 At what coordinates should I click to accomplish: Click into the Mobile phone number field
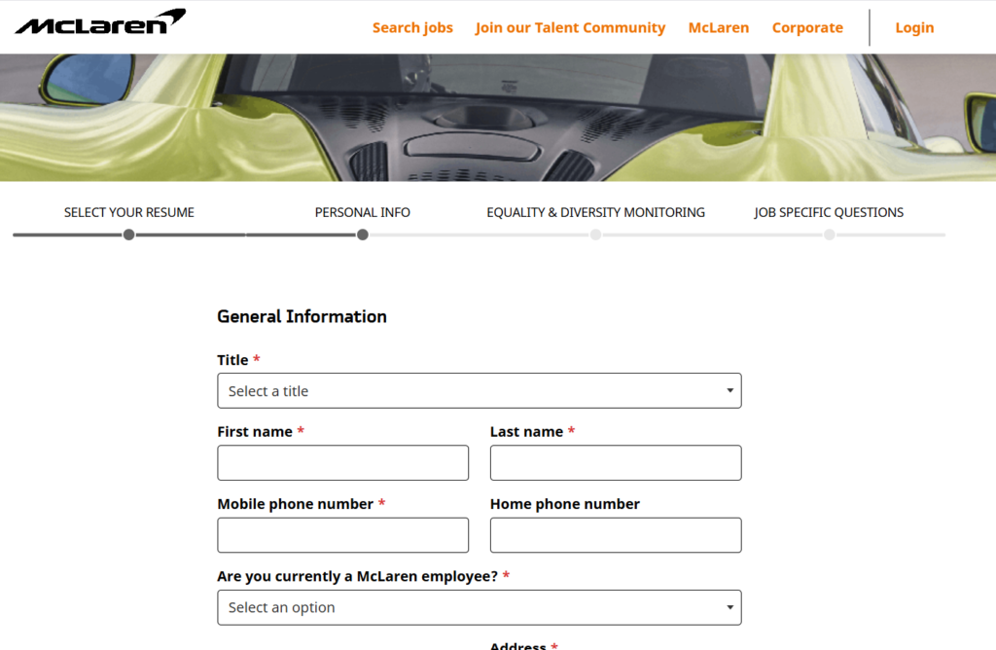point(343,535)
